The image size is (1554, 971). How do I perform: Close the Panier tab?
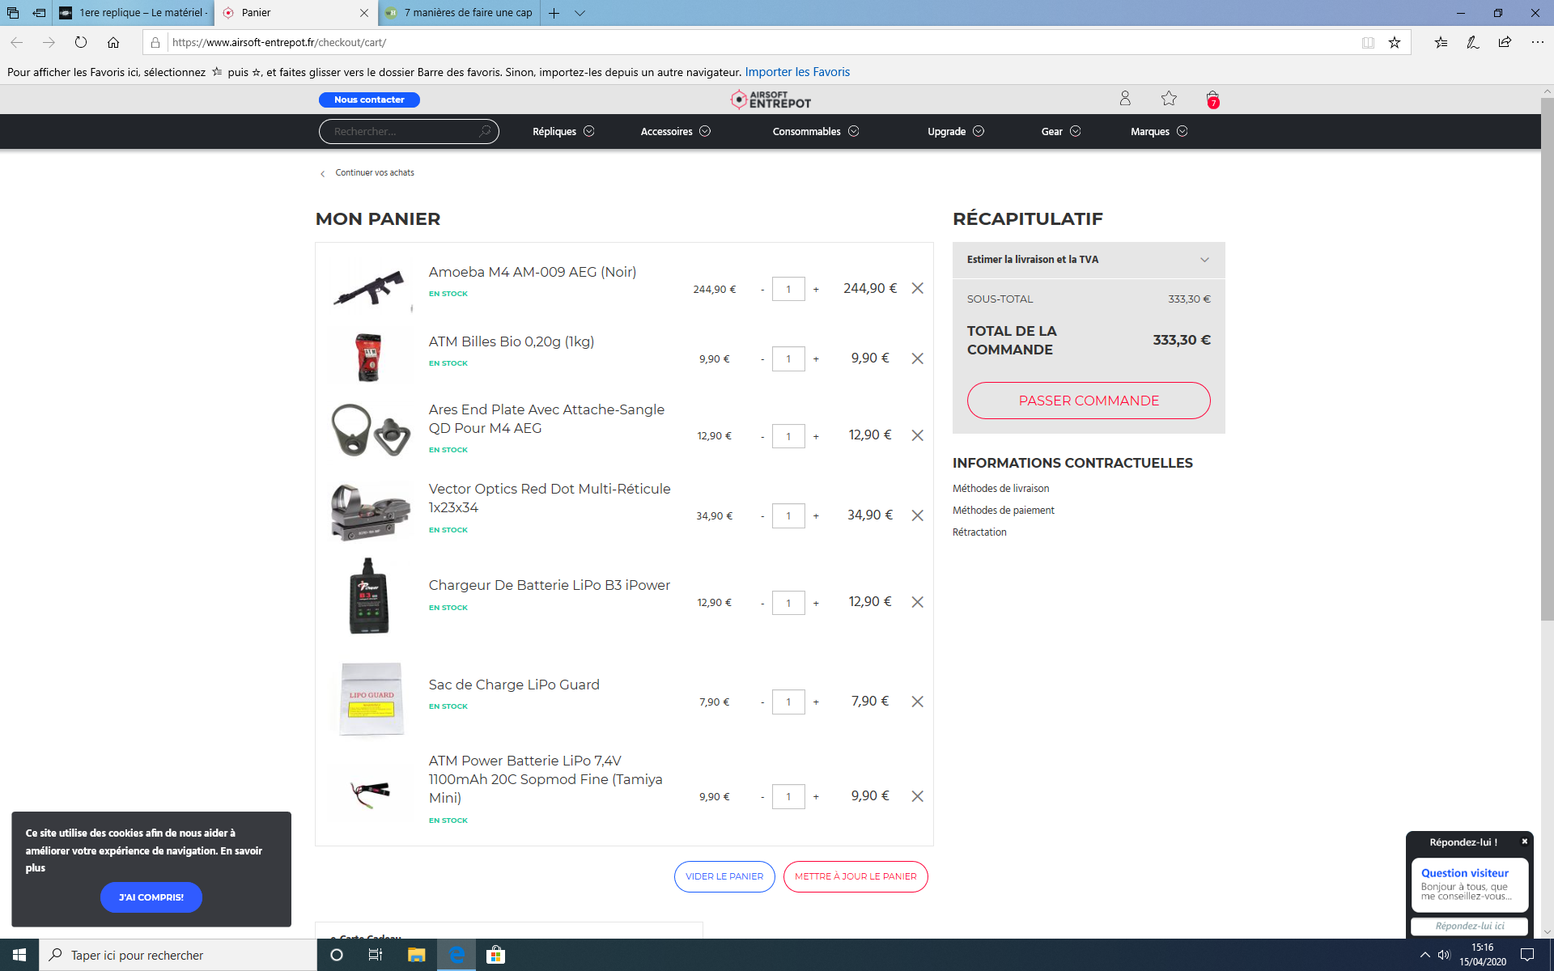coord(363,13)
